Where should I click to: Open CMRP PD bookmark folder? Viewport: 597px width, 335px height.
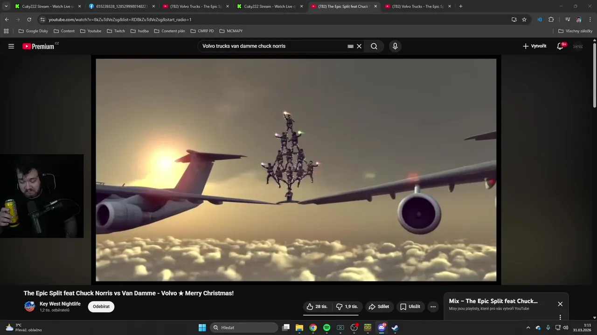pyautogui.click(x=202, y=31)
